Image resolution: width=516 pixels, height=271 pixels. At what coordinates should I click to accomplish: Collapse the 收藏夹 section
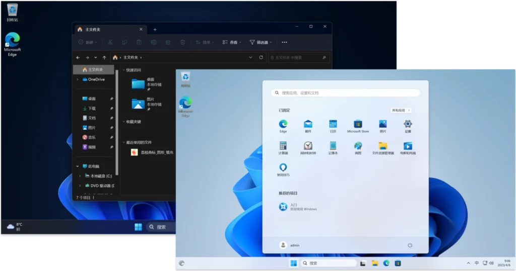[124, 122]
